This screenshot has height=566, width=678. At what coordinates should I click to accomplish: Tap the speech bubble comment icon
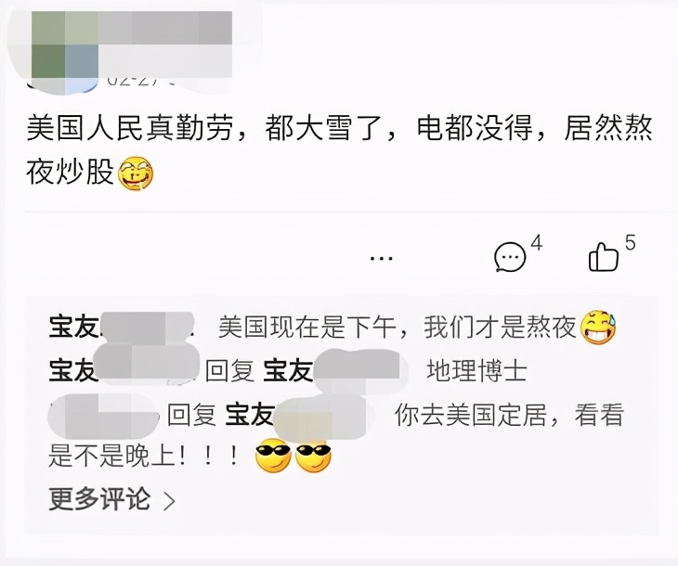[510, 257]
